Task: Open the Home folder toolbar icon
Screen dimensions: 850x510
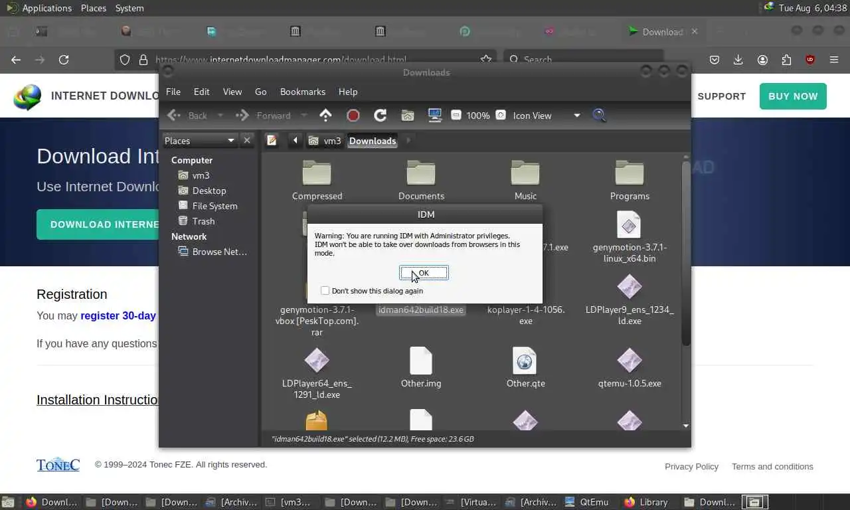Action: pyautogui.click(x=408, y=116)
